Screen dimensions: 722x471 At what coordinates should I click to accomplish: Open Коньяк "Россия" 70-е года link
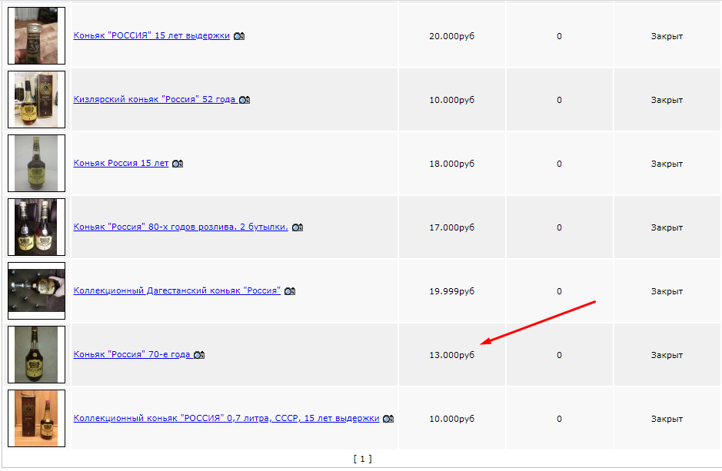point(131,355)
